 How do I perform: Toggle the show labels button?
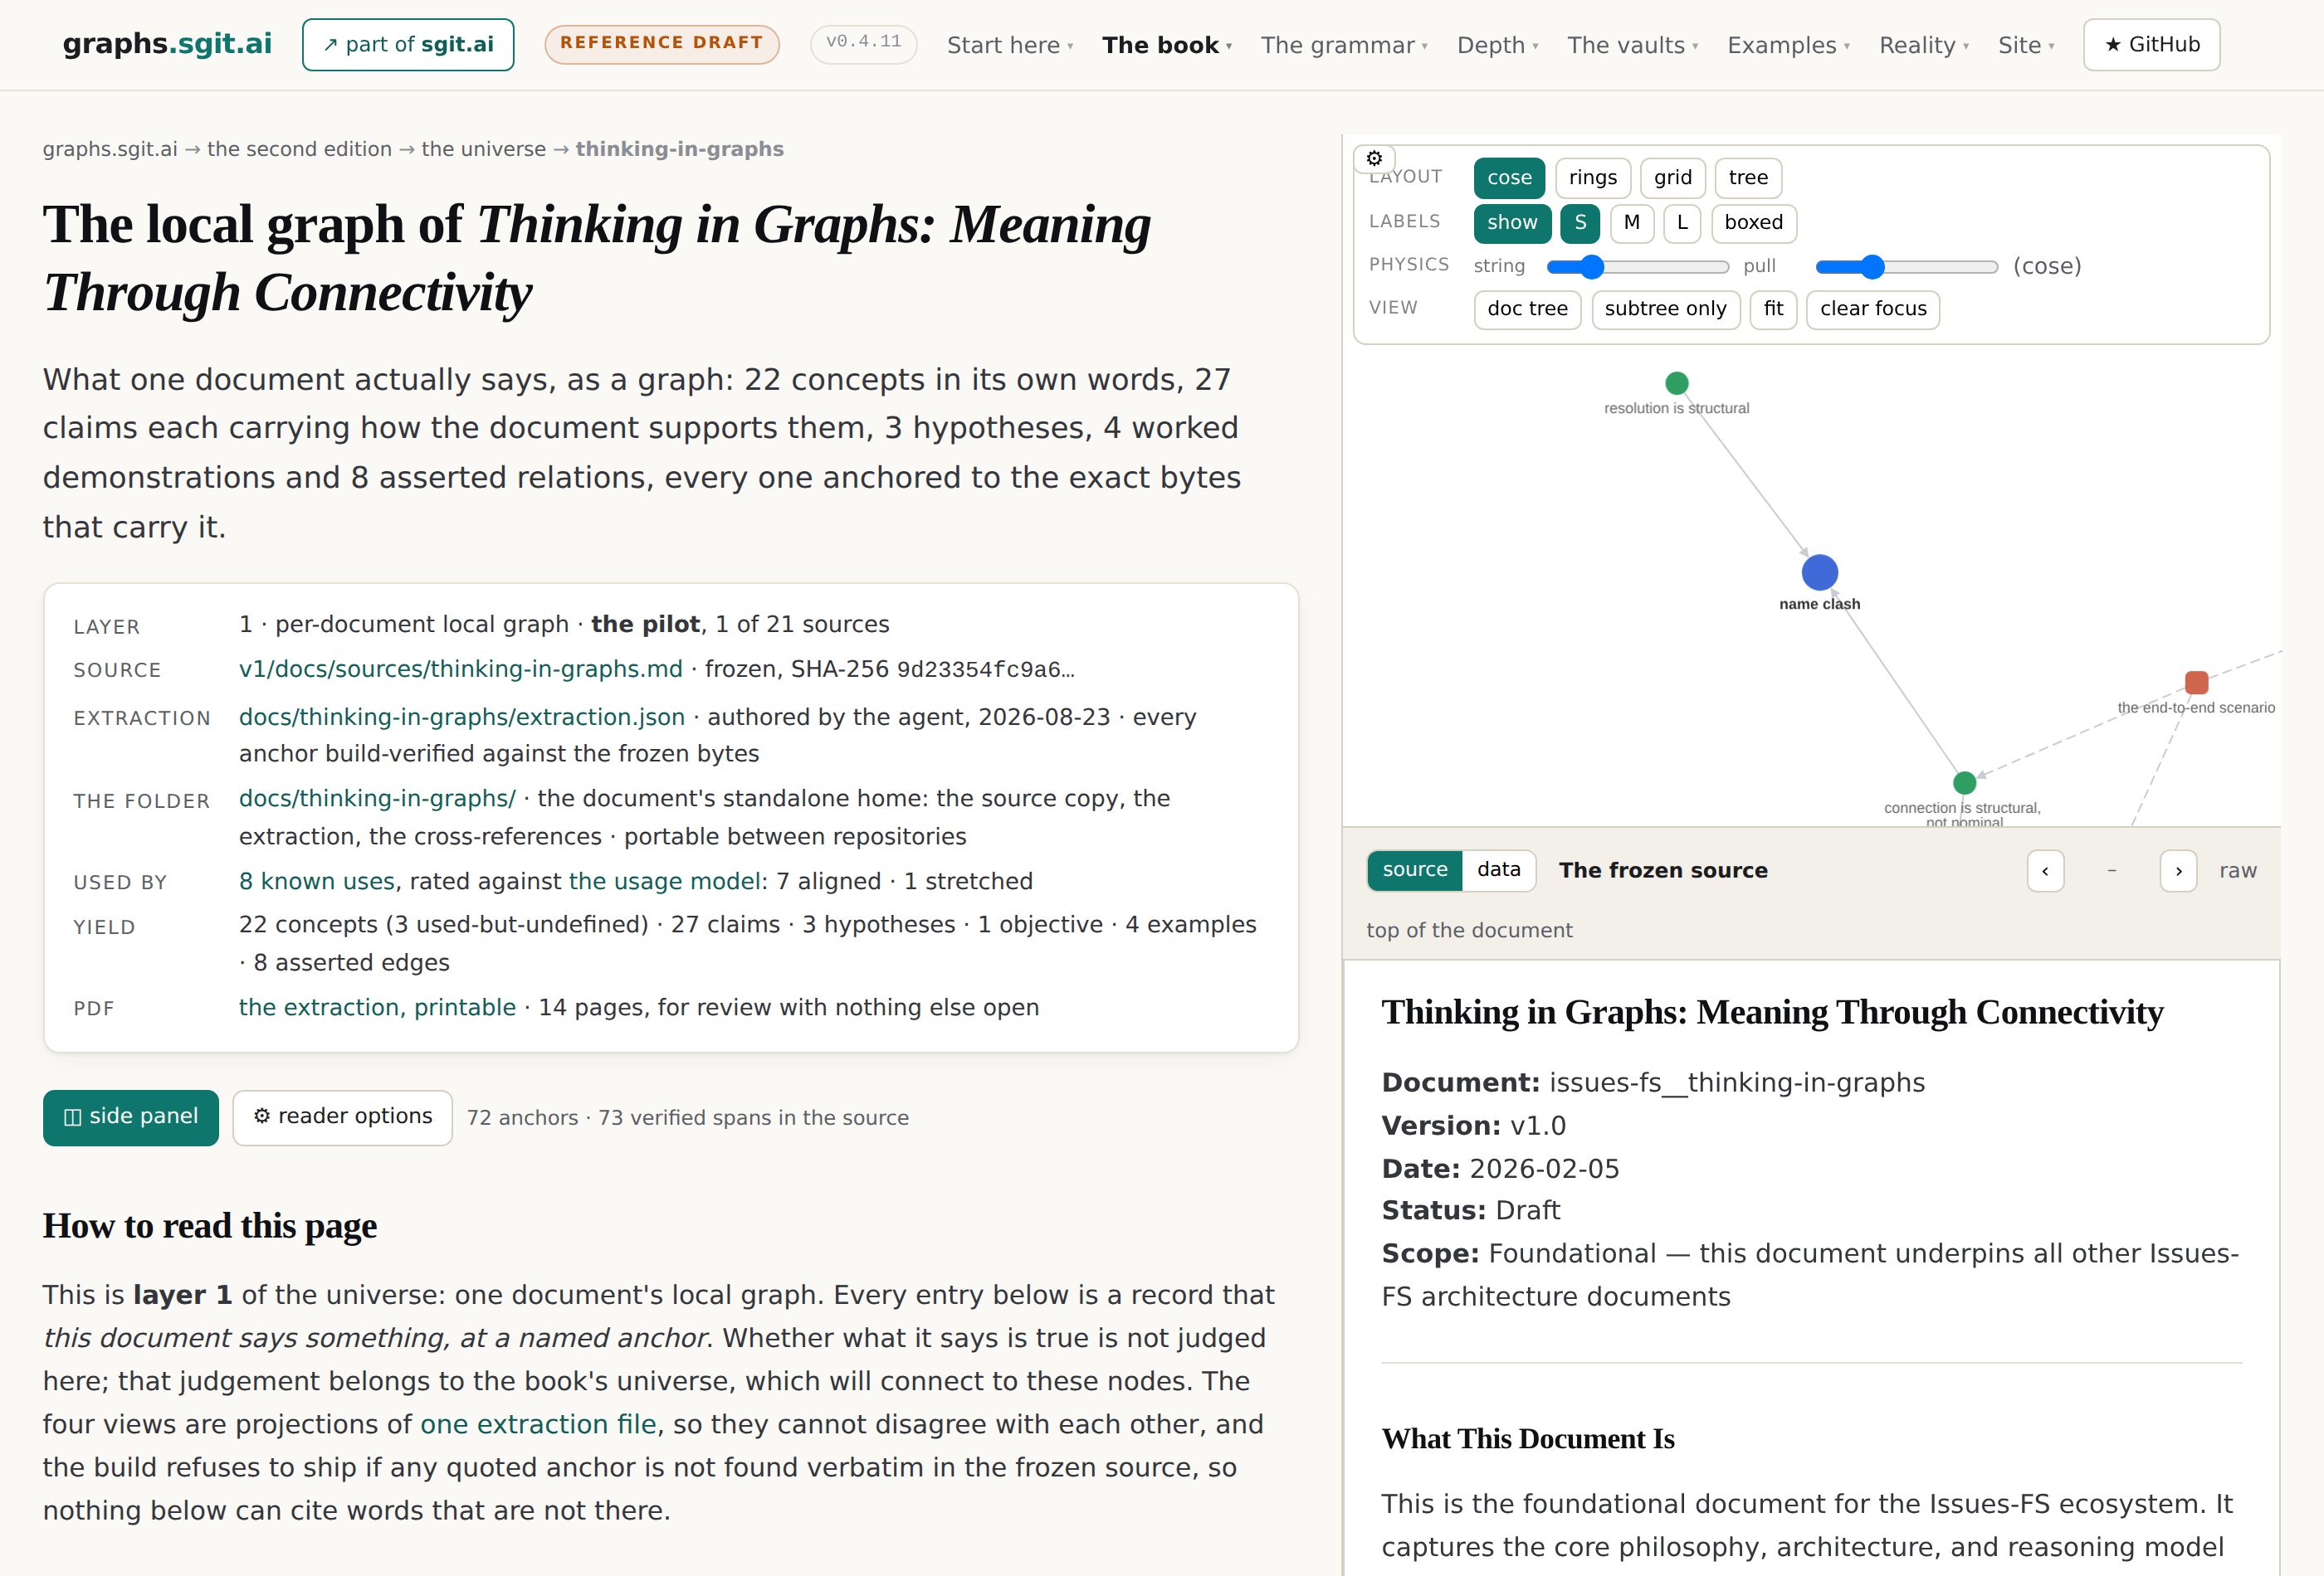click(x=1512, y=223)
